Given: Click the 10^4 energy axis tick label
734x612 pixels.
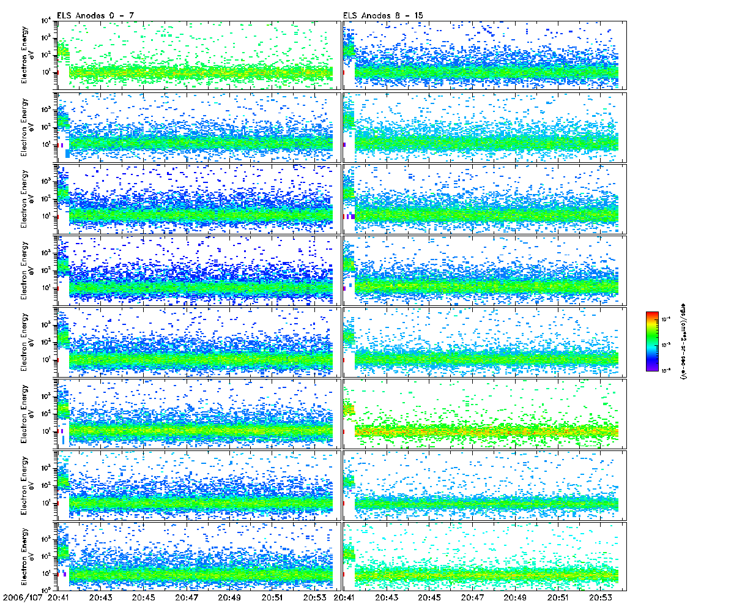Looking at the screenshot, I should coord(46,21).
